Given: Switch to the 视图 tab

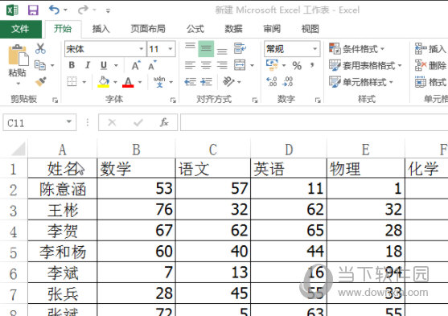Looking at the screenshot, I should click(x=310, y=29).
